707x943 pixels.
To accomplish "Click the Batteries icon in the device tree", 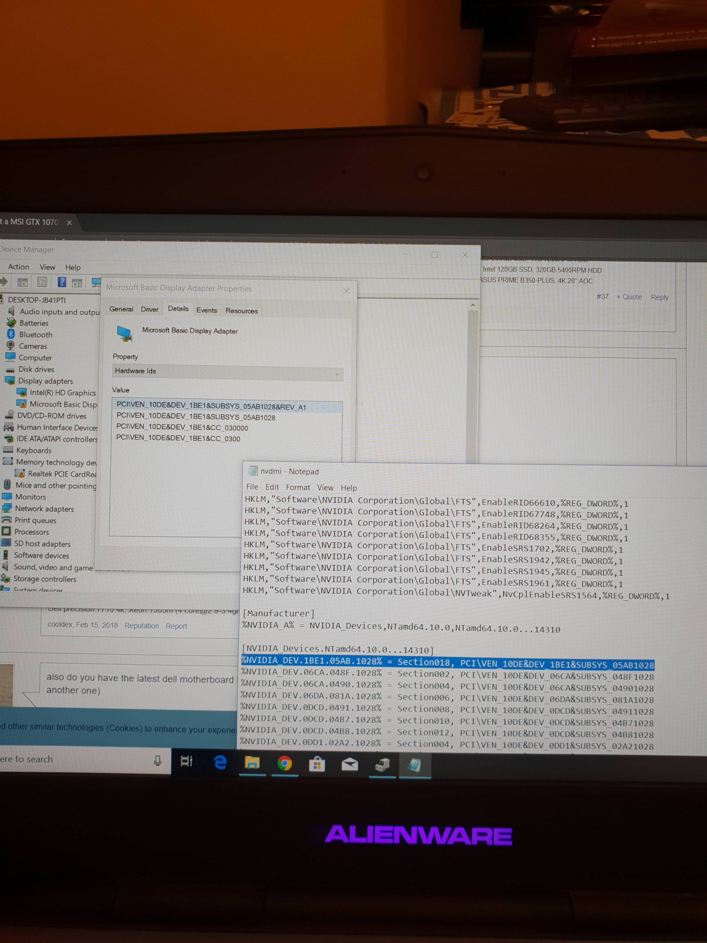I will pos(11,323).
